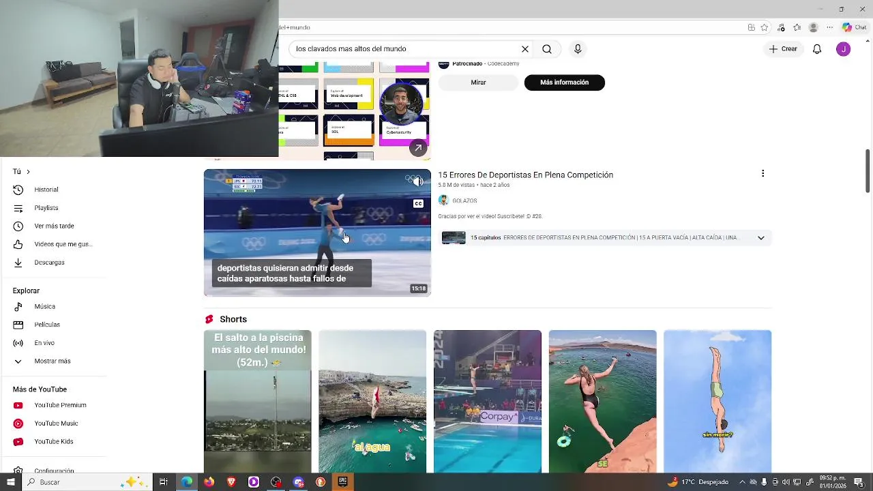This screenshot has height=491, width=873.
Task: Click the page vertical scrollbar thumb
Action: click(x=868, y=170)
